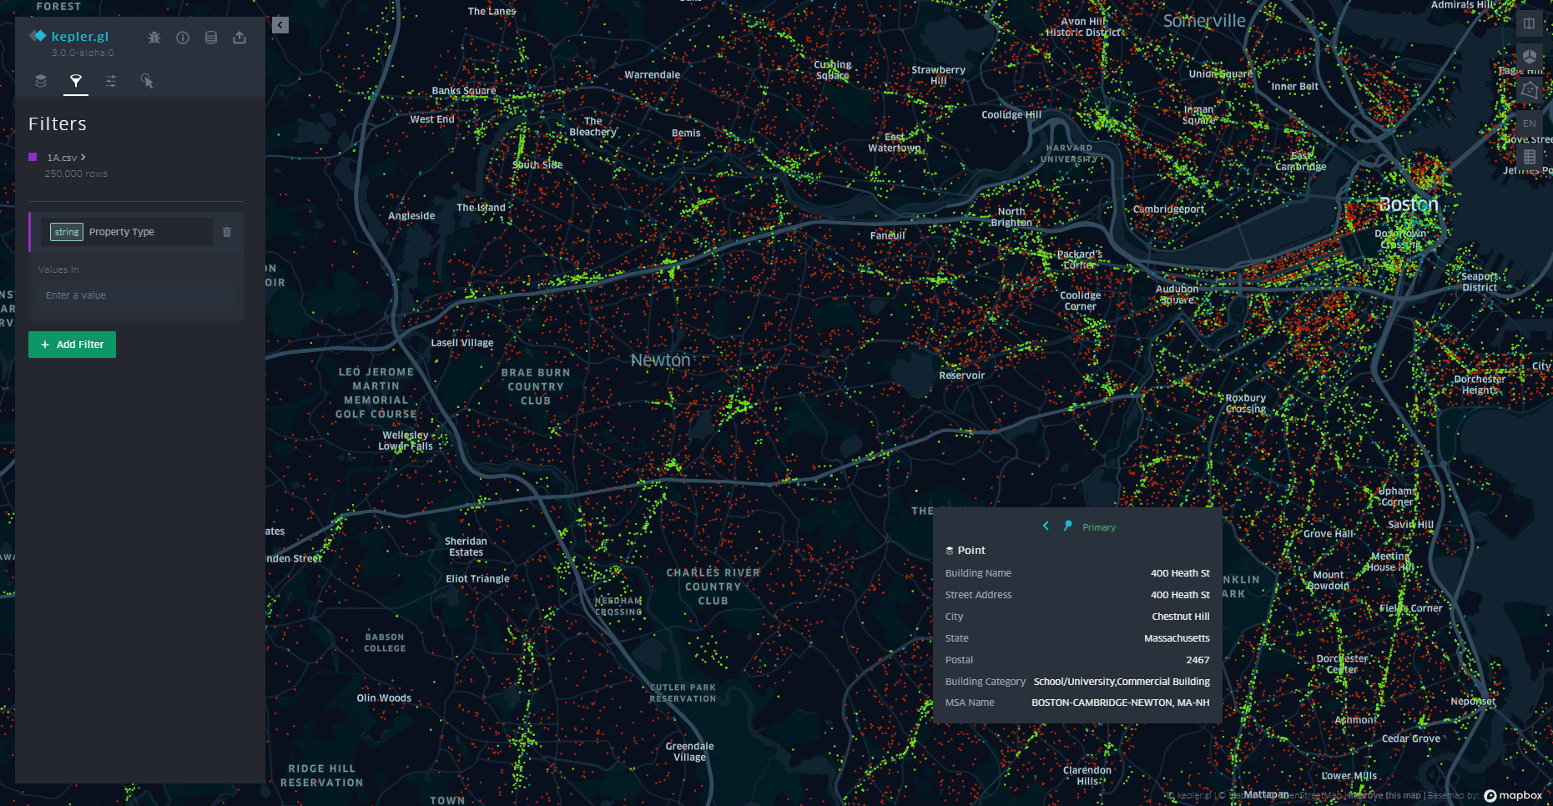The height and width of the screenshot is (806, 1553).
Task: Open the Interactions settings cursor icon
Action: point(148,81)
